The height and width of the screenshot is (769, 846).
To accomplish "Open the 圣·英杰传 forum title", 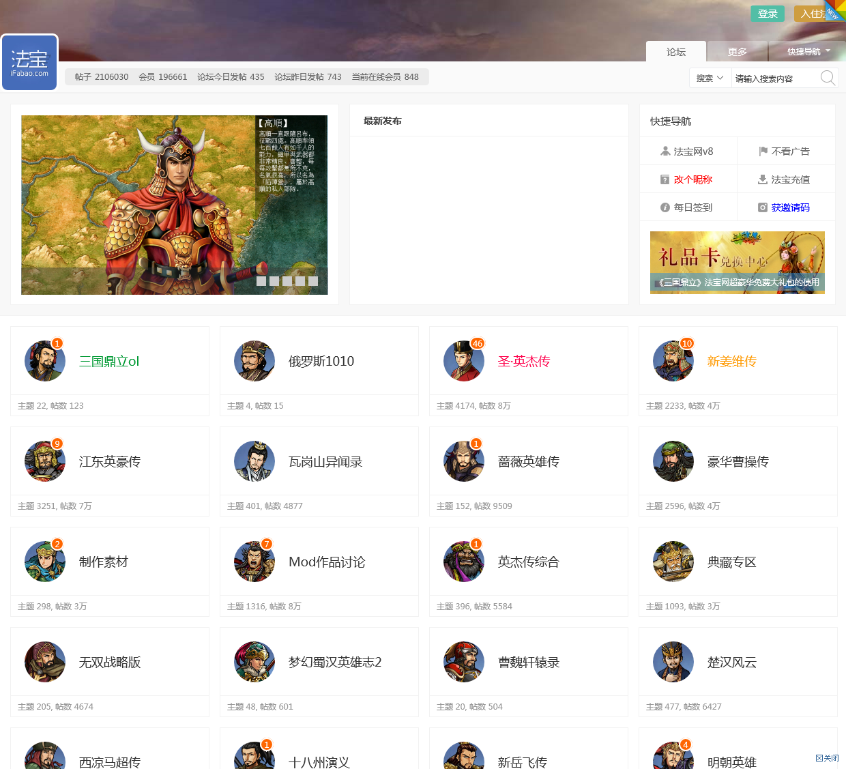I will coord(524,362).
